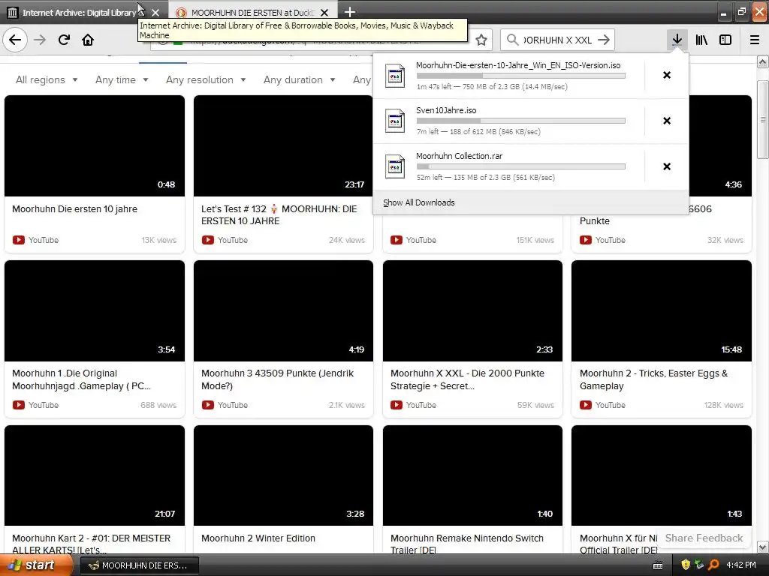Click the search magnifier in the search box

(x=512, y=40)
